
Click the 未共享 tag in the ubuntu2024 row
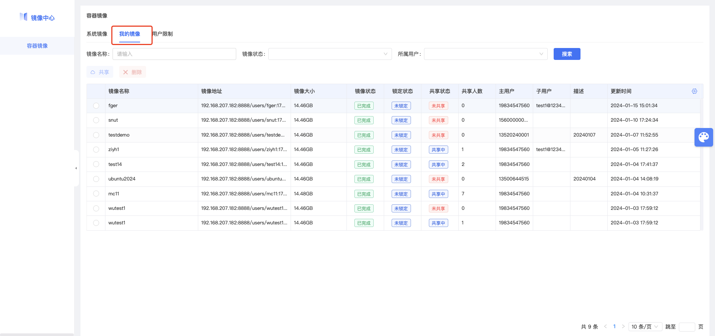coord(439,179)
